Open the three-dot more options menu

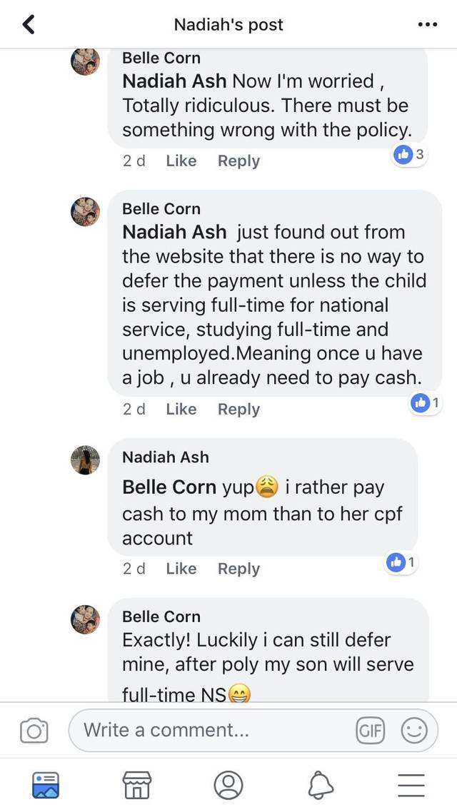pos(428,24)
